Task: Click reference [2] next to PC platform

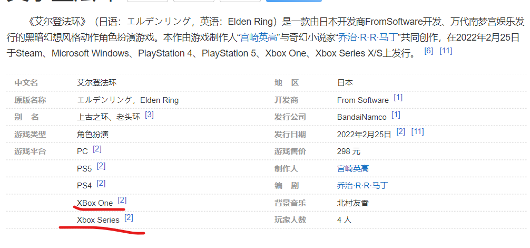Action: click(x=97, y=149)
